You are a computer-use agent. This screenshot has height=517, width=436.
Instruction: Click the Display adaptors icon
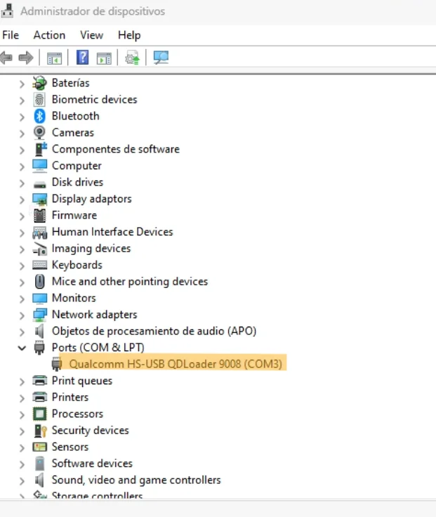[39, 199]
